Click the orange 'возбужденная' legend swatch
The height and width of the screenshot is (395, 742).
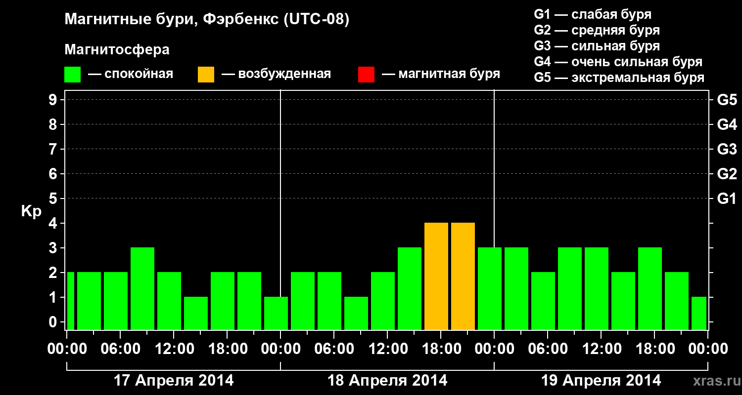pyautogui.click(x=206, y=75)
